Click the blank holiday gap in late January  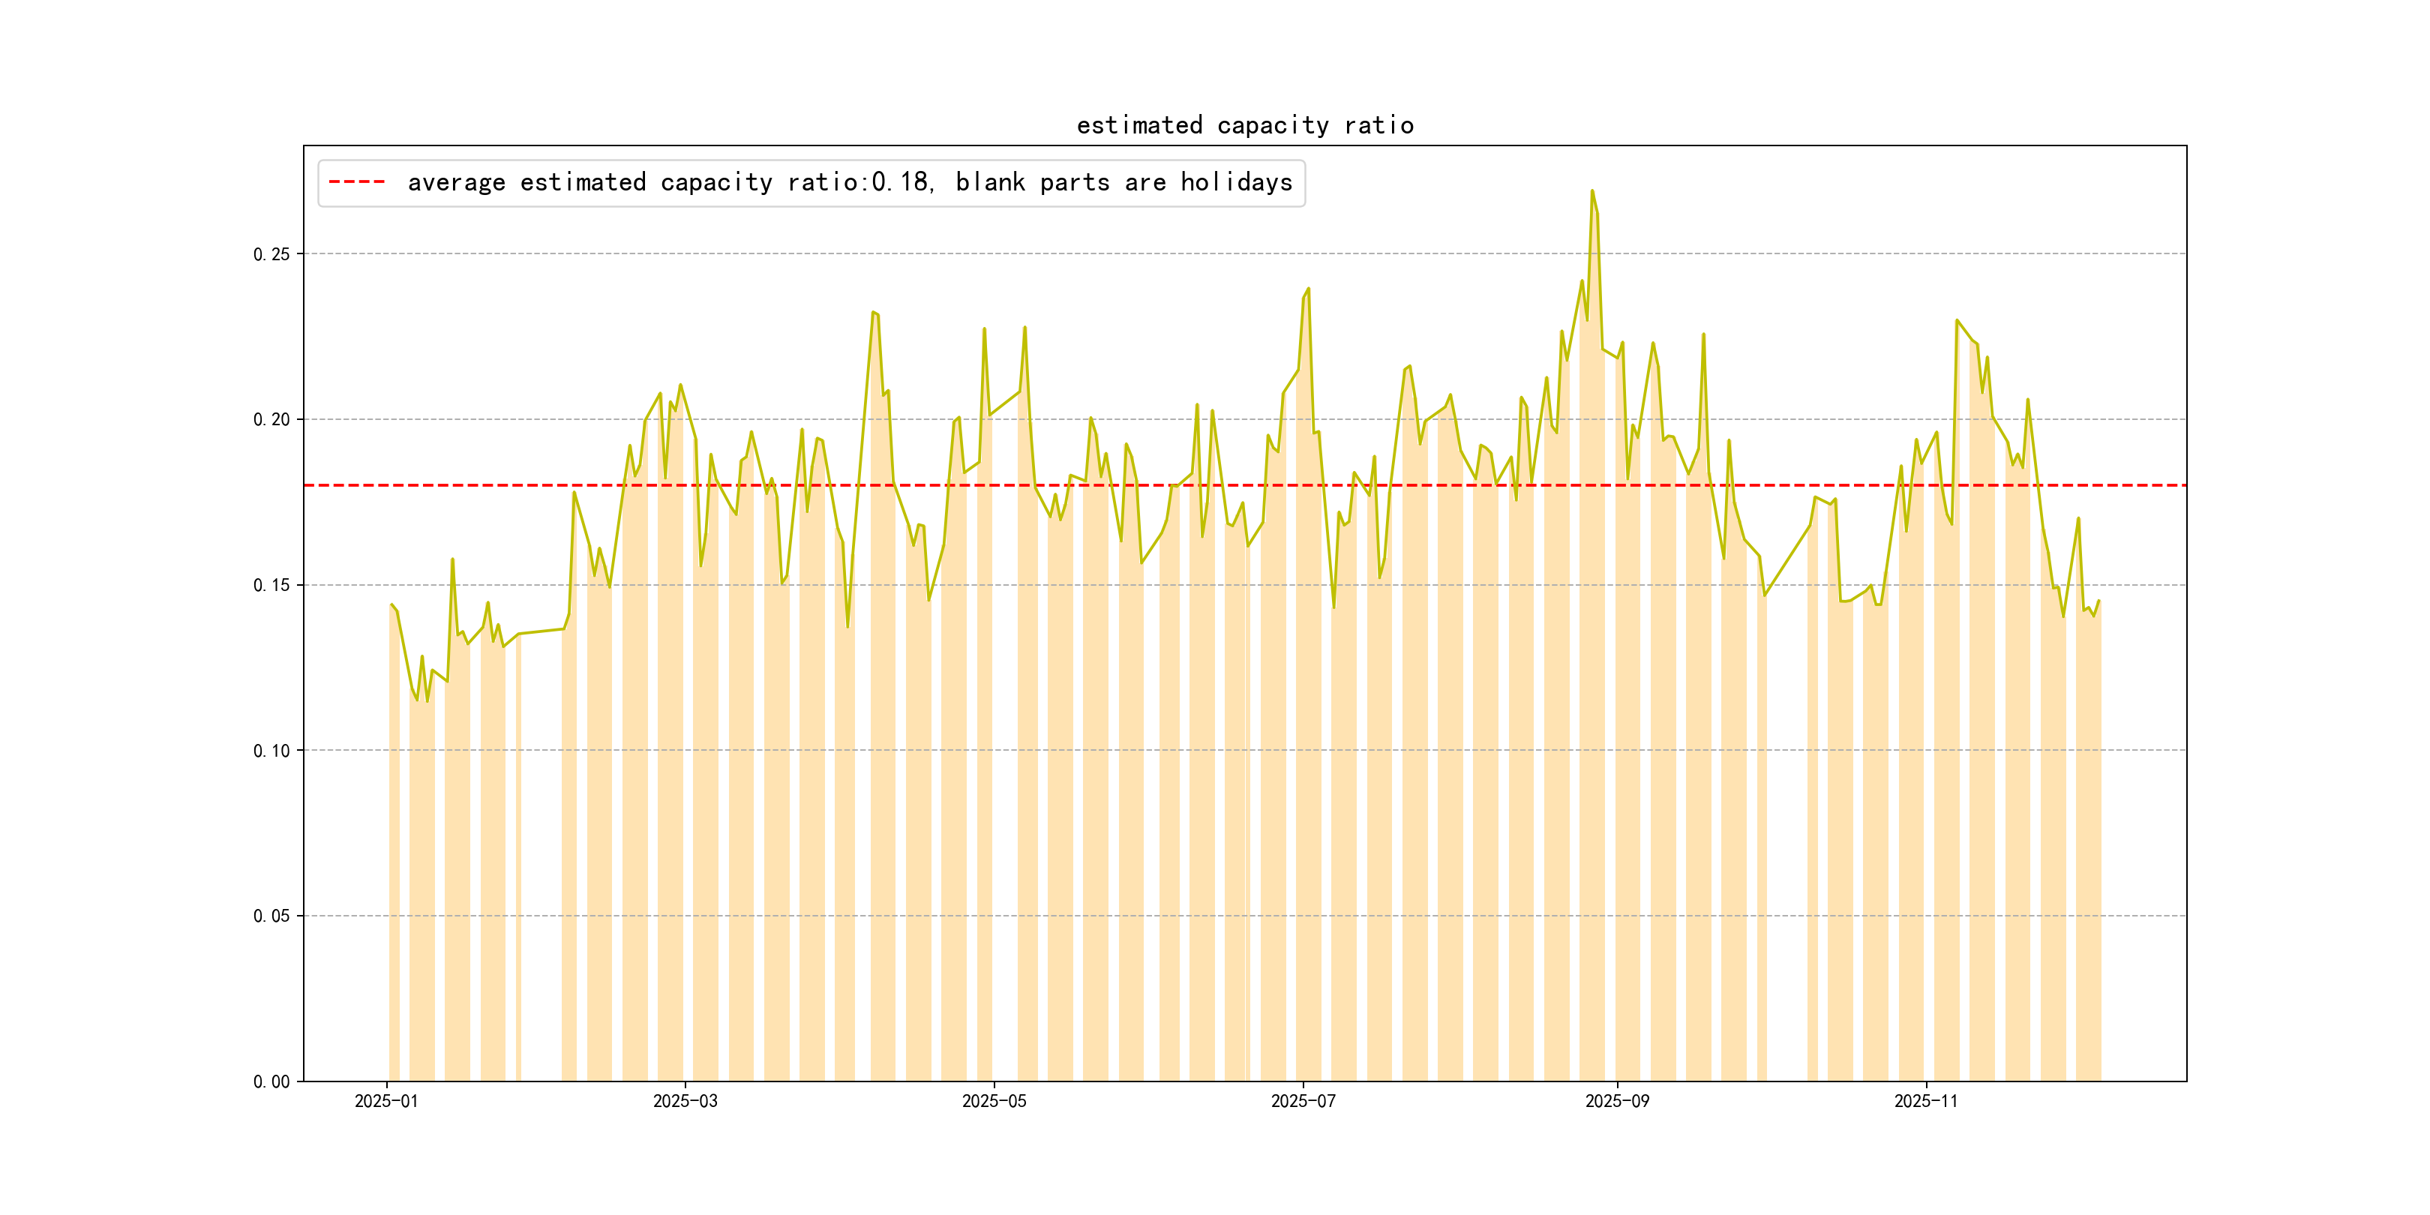point(541,849)
